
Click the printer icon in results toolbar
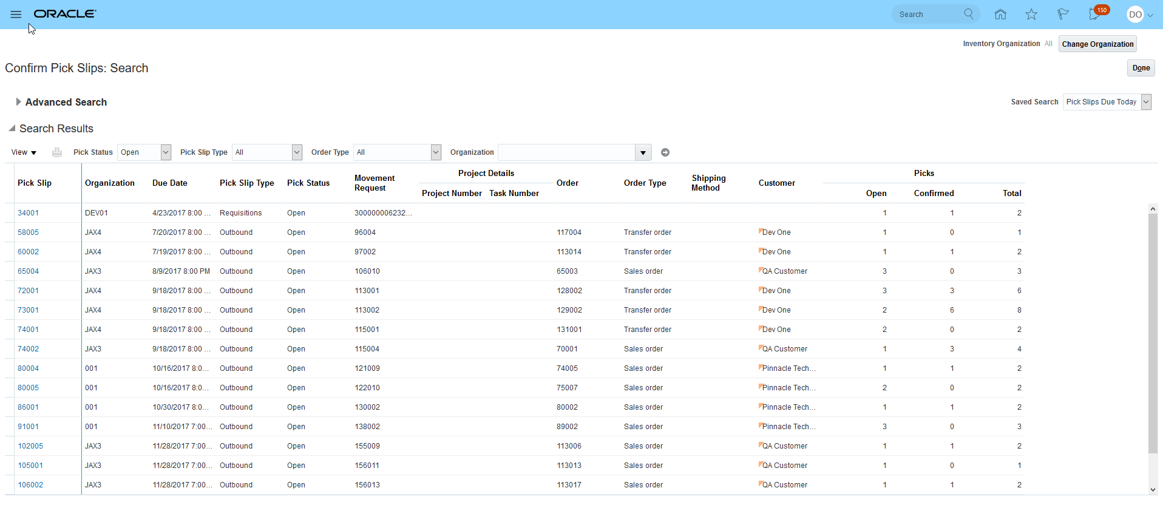57,152
